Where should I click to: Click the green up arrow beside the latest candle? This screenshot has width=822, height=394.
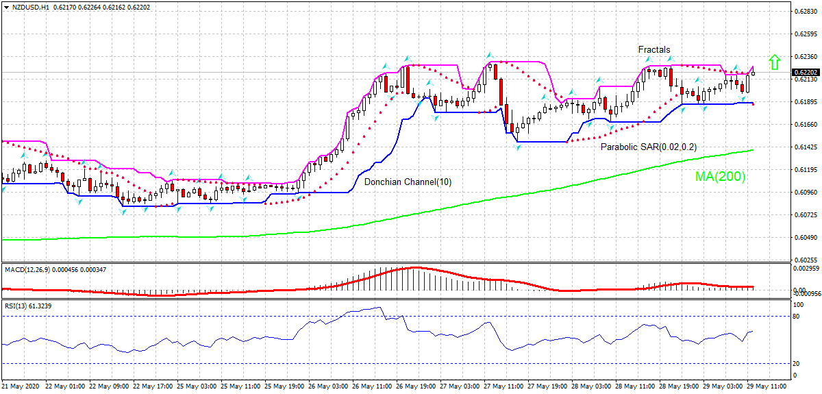(774, 62)
